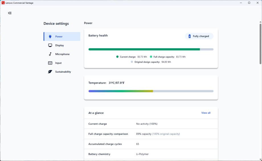Click the Input keyboard icon
Screen dimensions: 262x161
point(50,63)
